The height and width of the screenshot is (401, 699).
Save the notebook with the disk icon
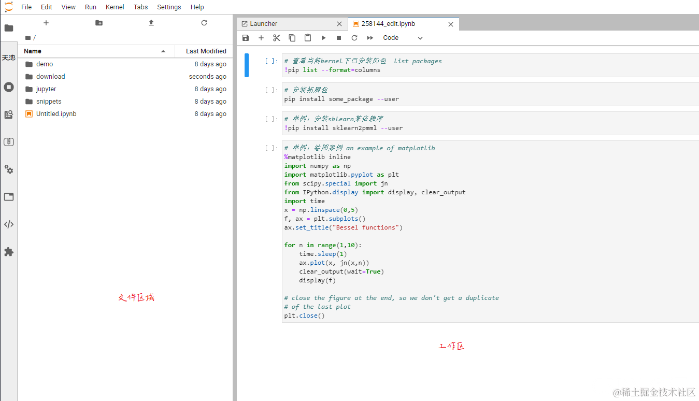tap(246, 38)
